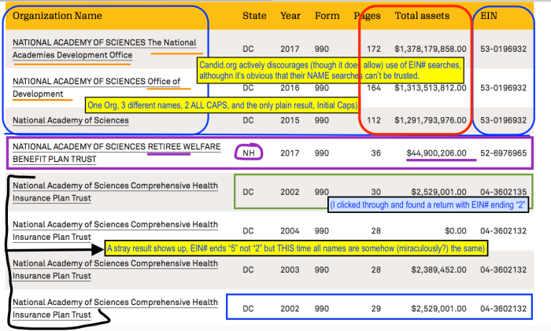This screenshot has width=551, height=331.
Task: Open the 29-page 2002 Health Insurance Plan Trust link
Action: 115,308
